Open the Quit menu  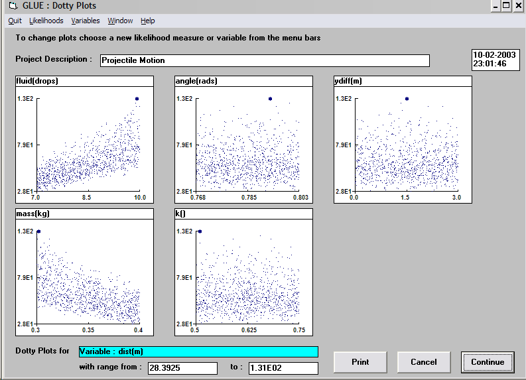pyautogui.click(x=15, y=21)
